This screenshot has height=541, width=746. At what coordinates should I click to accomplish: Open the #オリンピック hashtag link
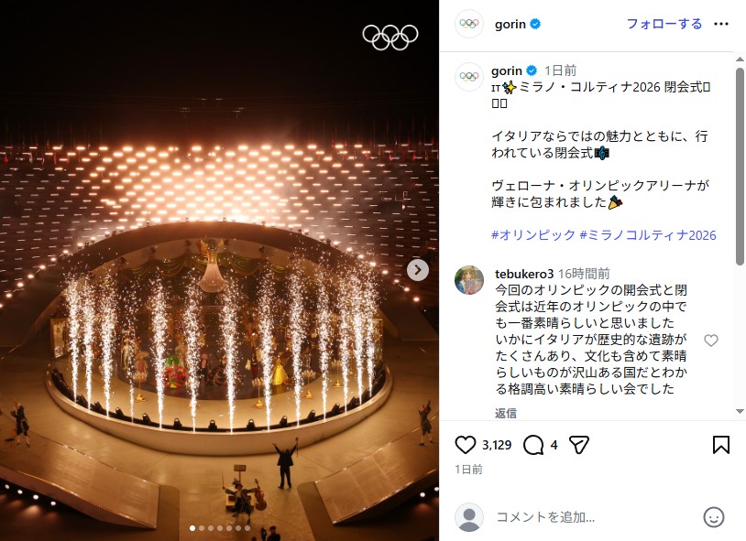533,235
